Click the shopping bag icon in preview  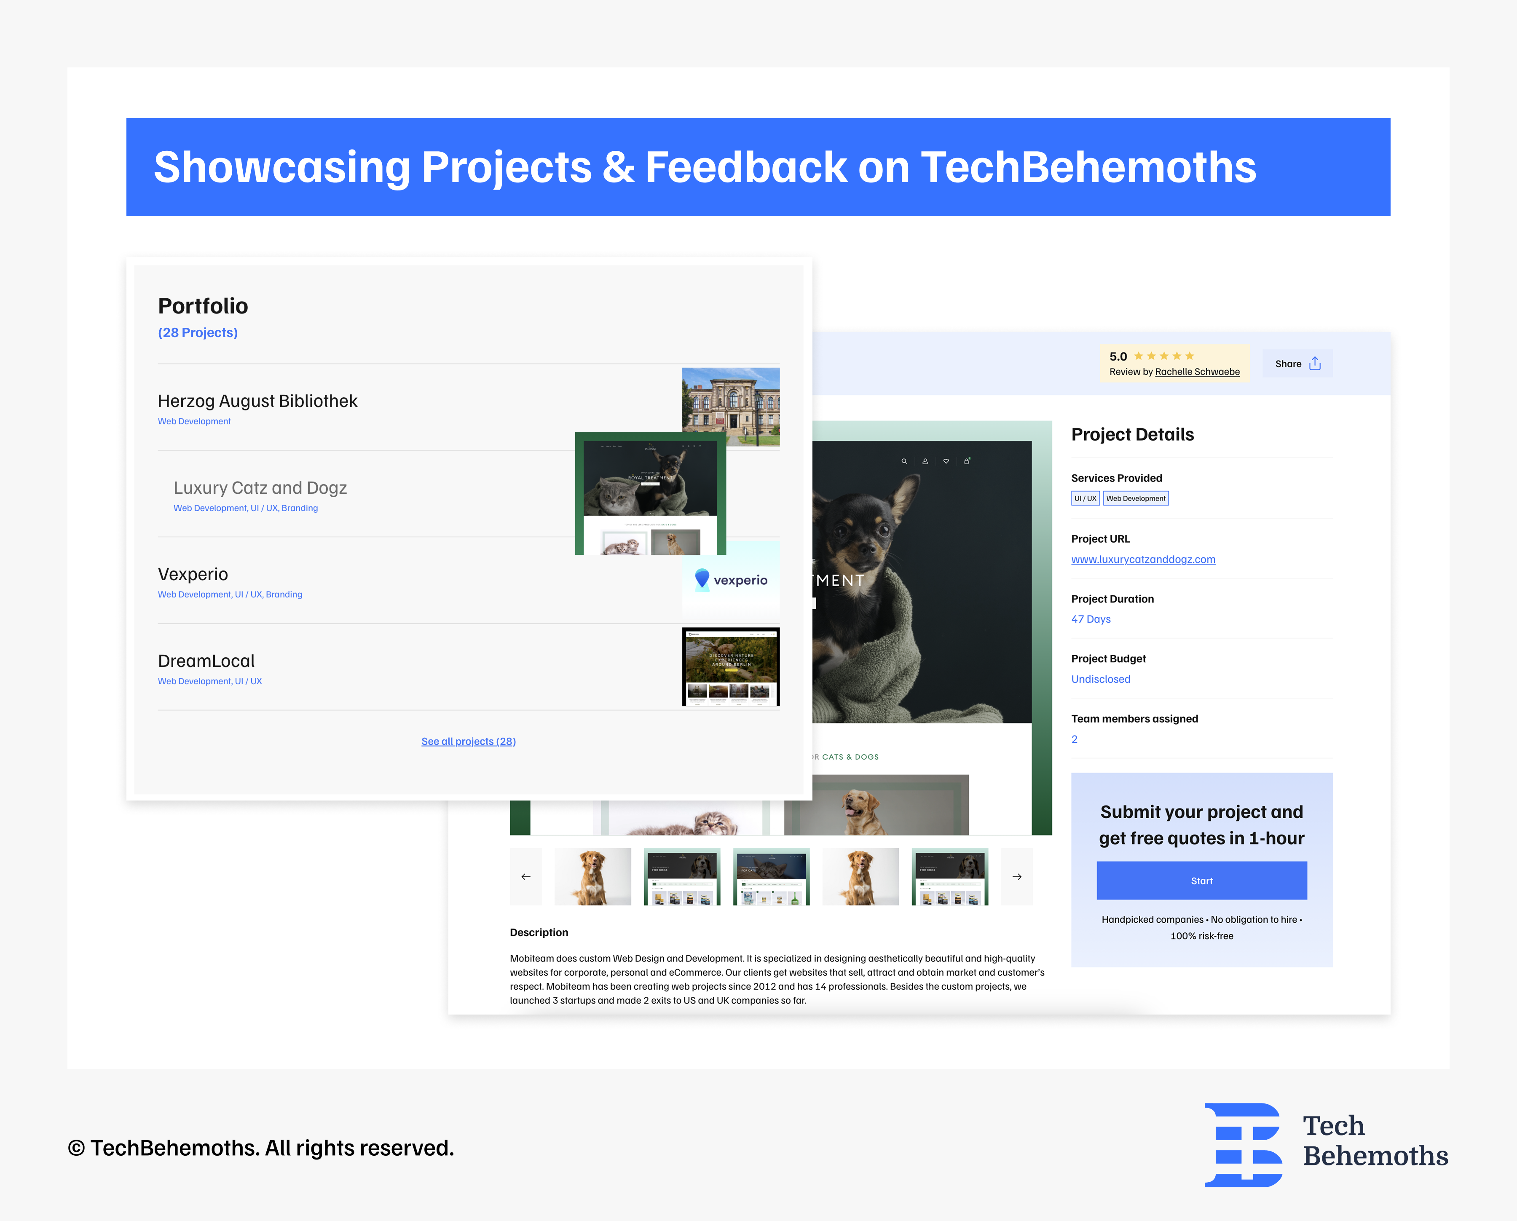click(967, 461)
